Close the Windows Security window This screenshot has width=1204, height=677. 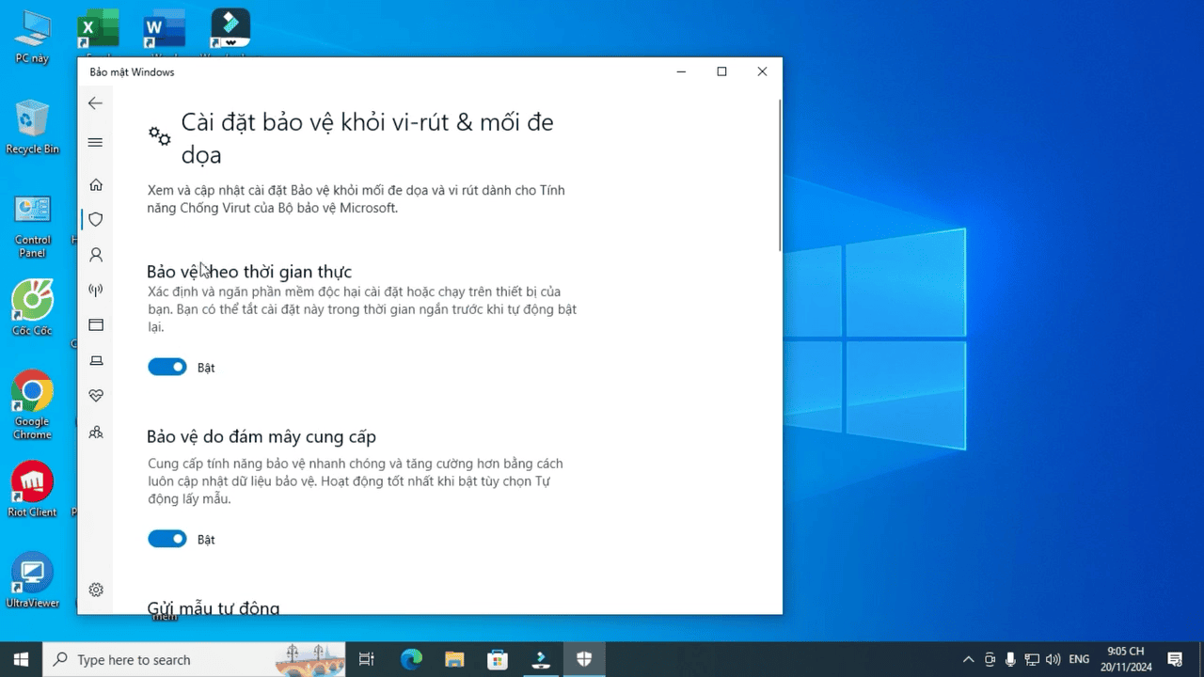click(762, 71)
